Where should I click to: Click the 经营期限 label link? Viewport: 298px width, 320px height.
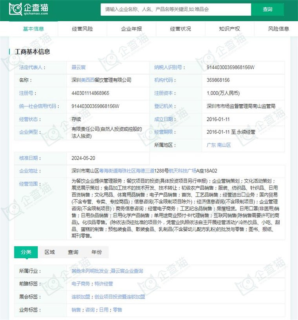[x=163, y=132]
